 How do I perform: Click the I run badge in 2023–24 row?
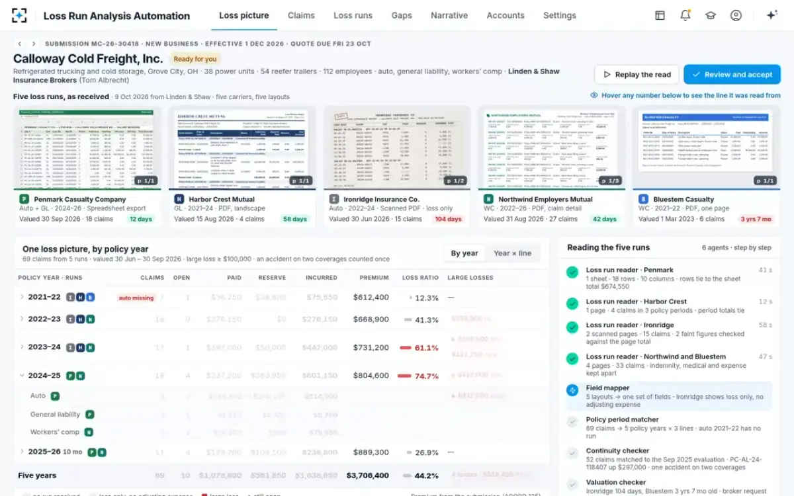[70, 347]
